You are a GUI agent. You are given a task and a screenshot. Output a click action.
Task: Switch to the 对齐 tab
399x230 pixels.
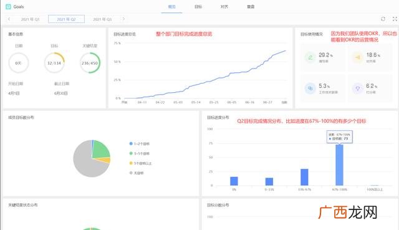[224, 7]
